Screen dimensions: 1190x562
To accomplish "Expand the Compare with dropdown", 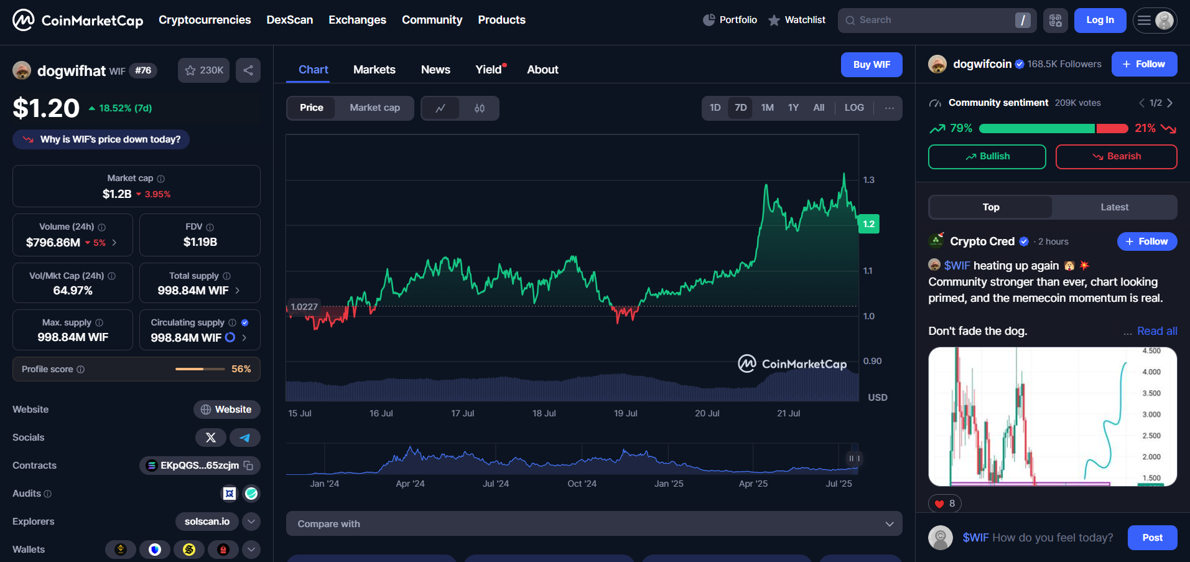I will click(x=594, y=524).
